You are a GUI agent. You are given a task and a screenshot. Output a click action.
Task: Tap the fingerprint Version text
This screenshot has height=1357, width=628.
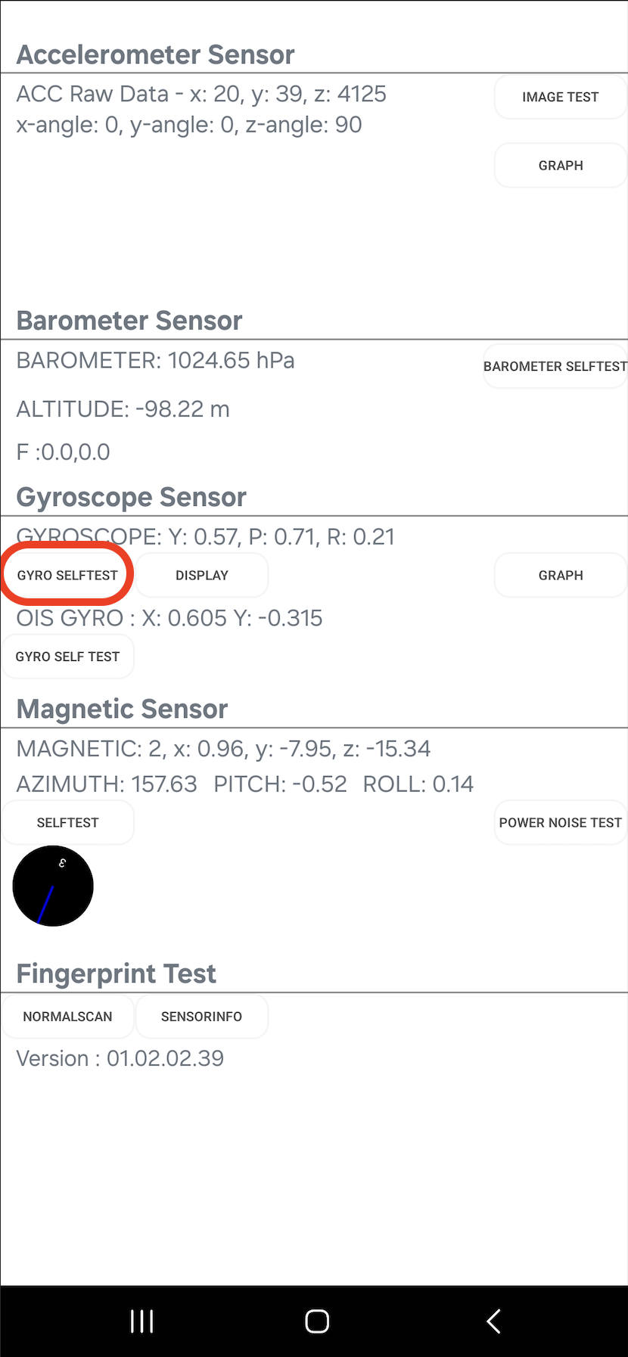pyautogui.click(x=120, y=1058)
